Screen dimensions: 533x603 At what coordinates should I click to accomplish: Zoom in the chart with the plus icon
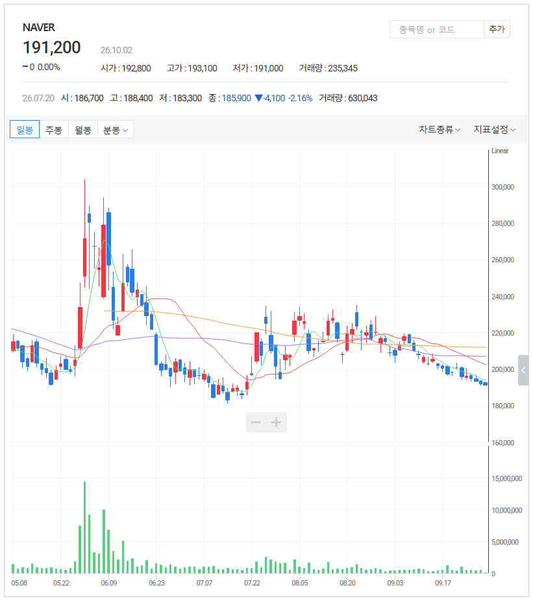(276, 423)
